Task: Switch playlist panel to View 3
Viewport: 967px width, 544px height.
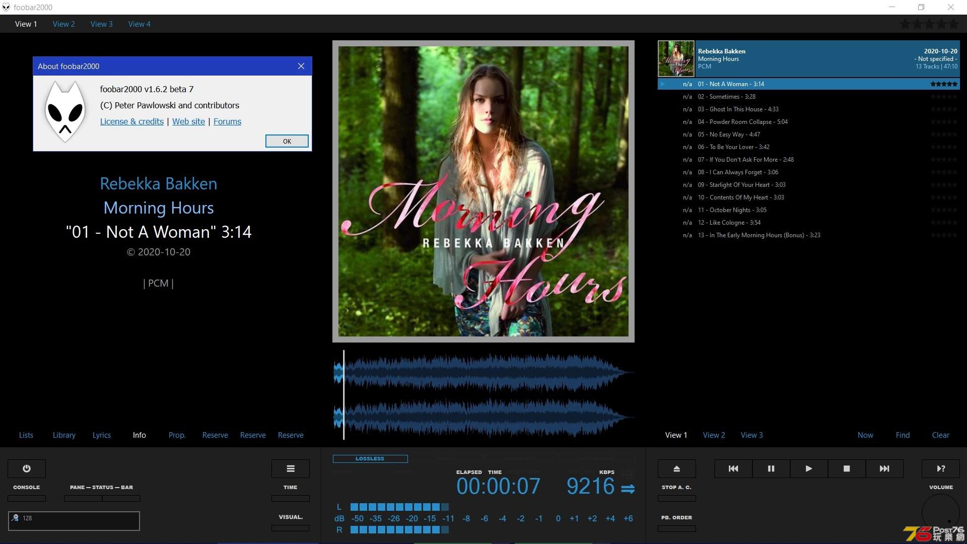Action: pyautogui.click(x=752, y=435)
